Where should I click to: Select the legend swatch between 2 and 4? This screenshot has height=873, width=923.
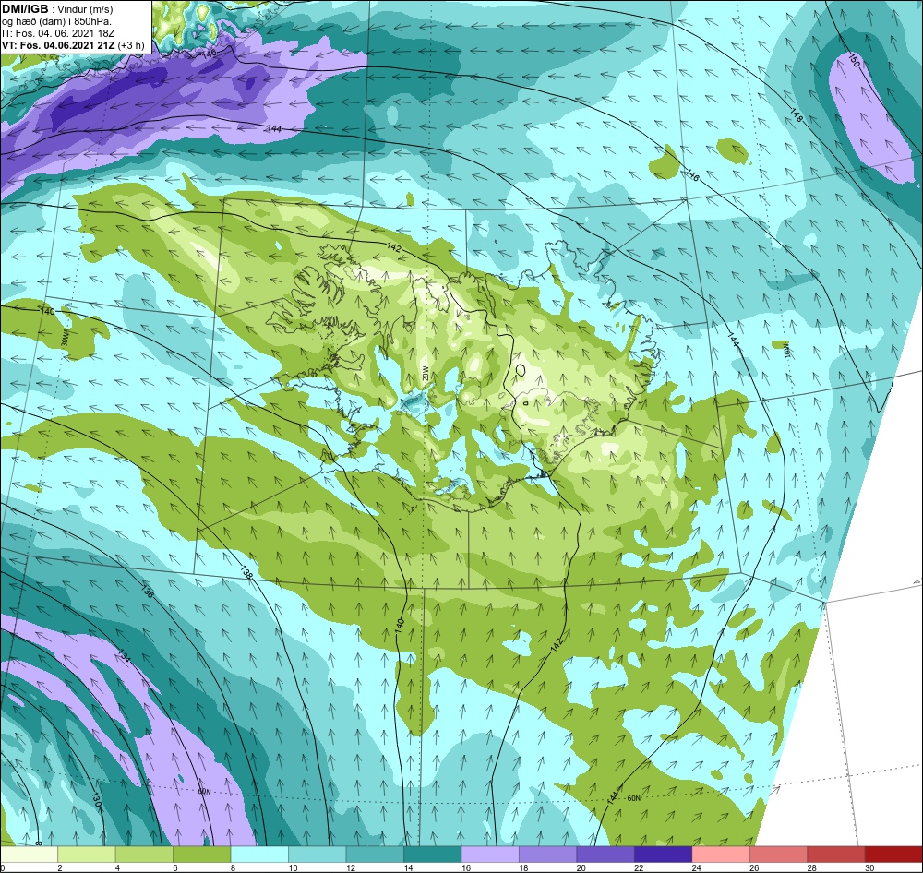pyautogui.click(x=88, y=855)
